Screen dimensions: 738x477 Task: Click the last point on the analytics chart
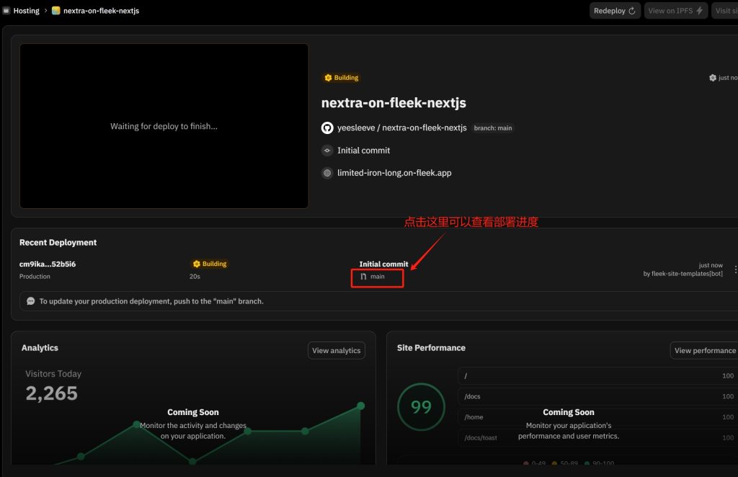(x=360, y=406)
